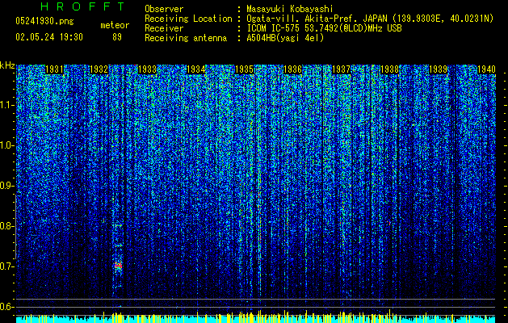Screen dimensions: 508x323
Task: Click the Observer field label
Action: pos(164,9)
